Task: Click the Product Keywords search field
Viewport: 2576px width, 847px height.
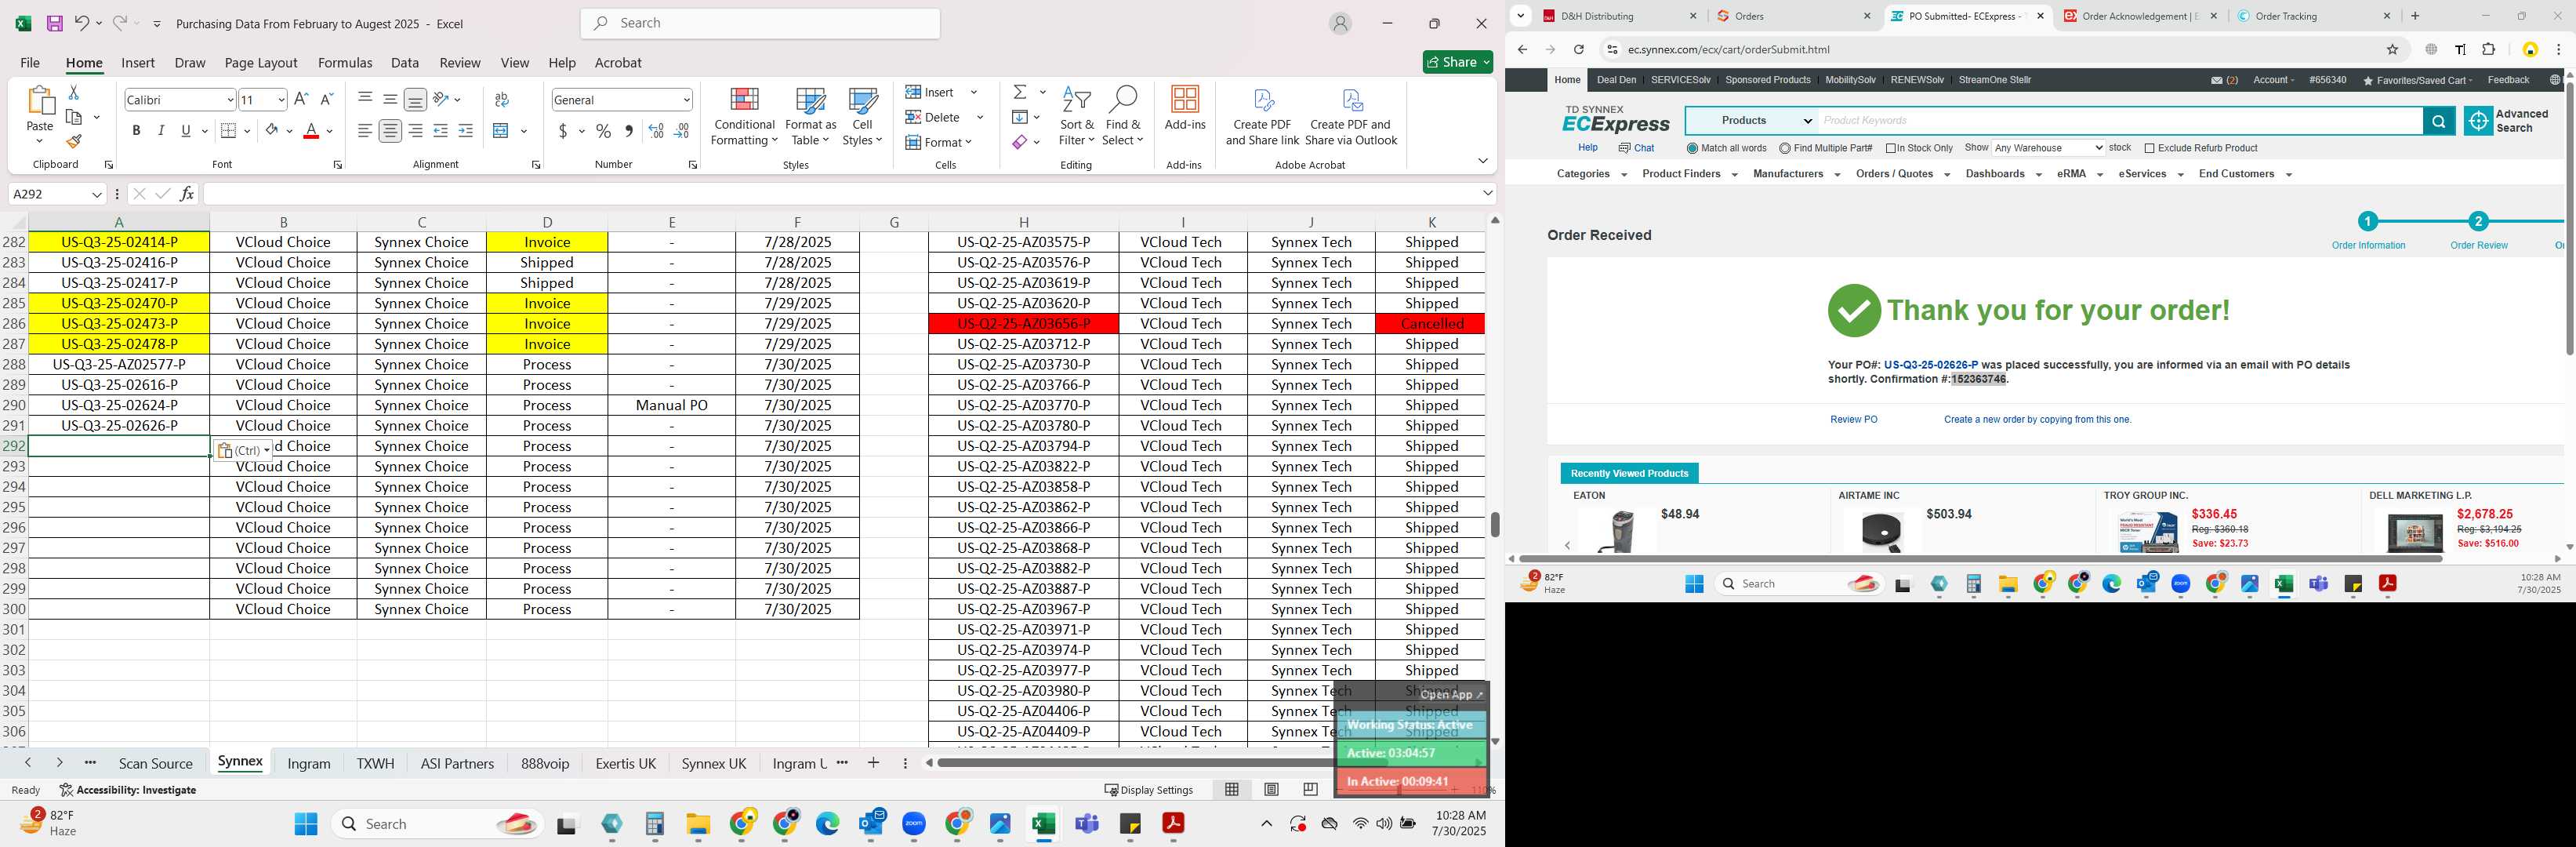Action: coord(2120,121)
